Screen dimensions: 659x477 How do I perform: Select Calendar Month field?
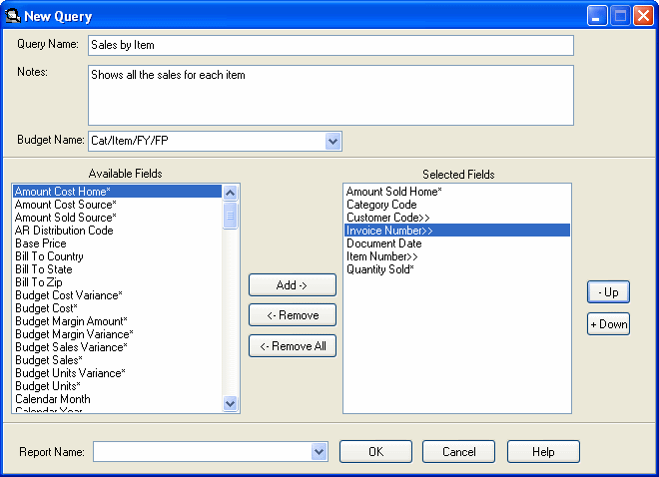click(117, 400)
